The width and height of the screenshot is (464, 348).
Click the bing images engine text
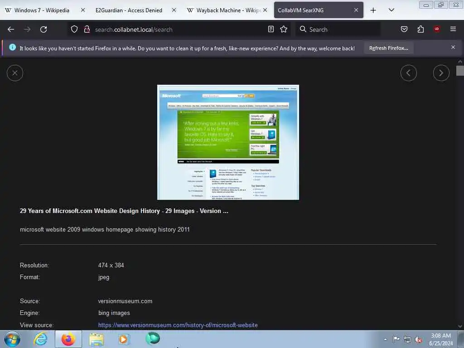tap(114, 313)
